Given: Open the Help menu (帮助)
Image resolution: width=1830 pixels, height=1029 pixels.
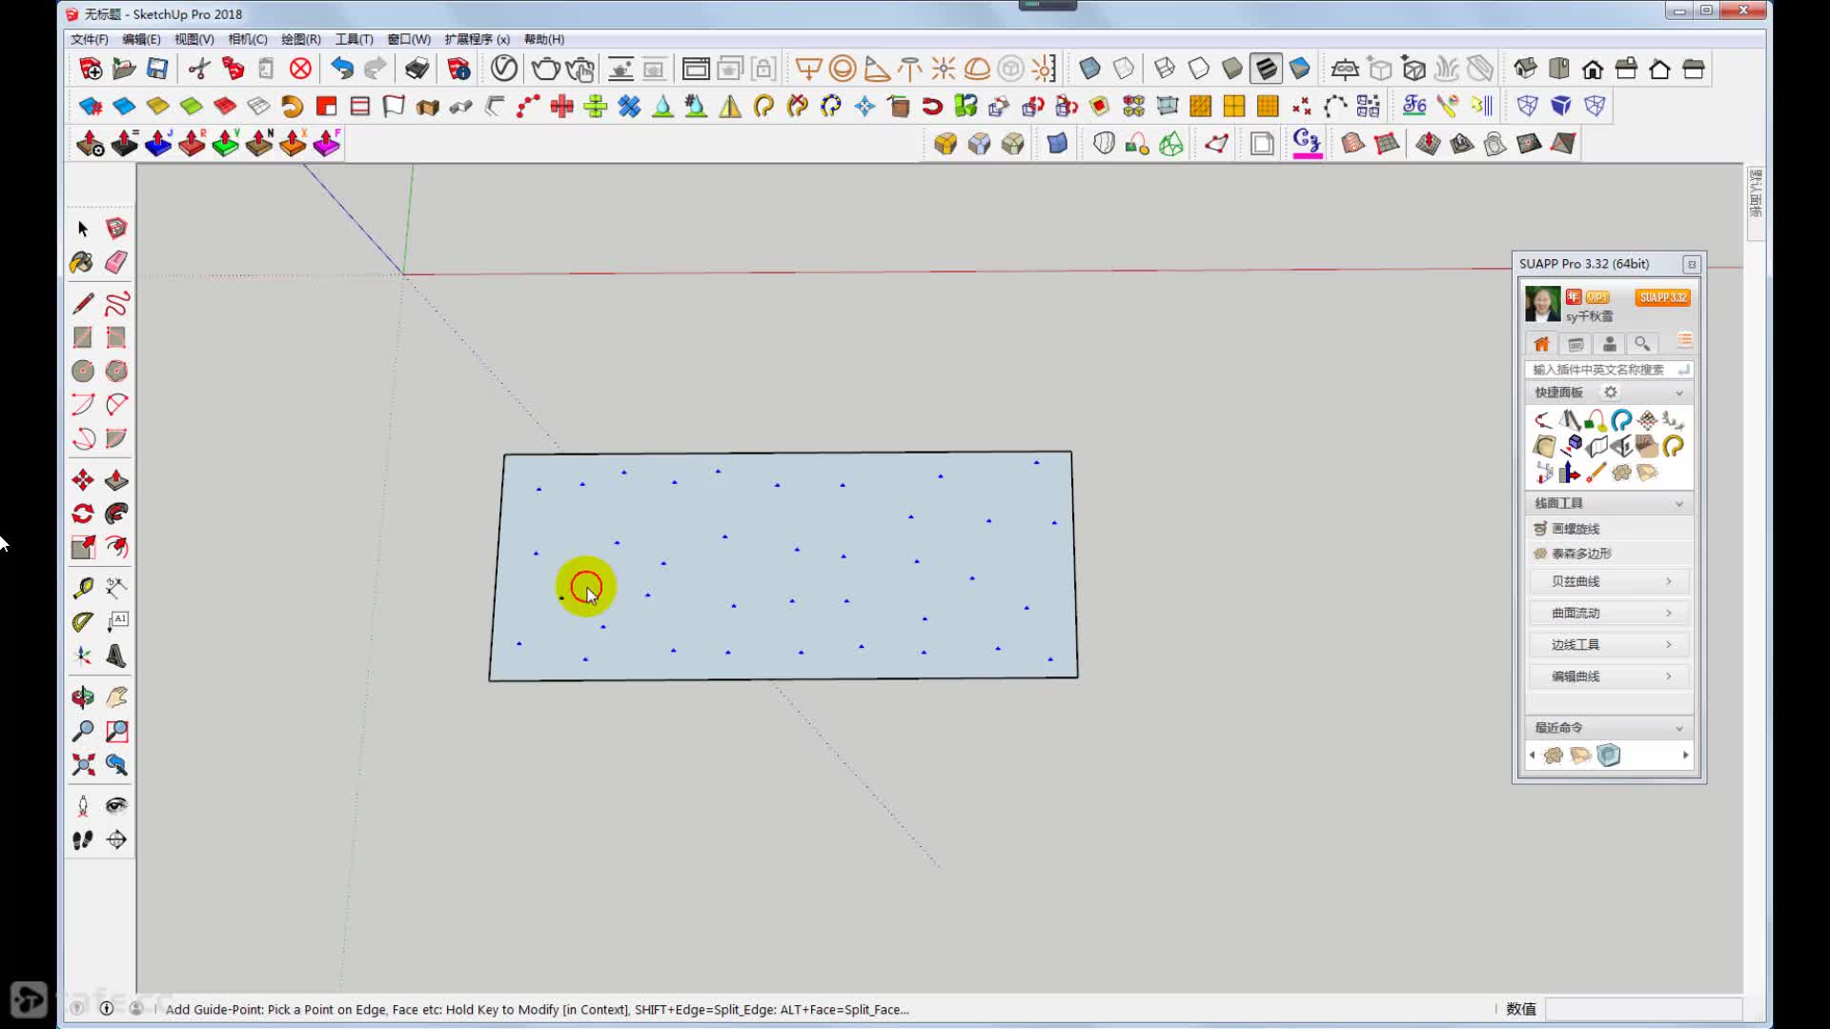Looking at the screenshot, I should tap(543, 39).
